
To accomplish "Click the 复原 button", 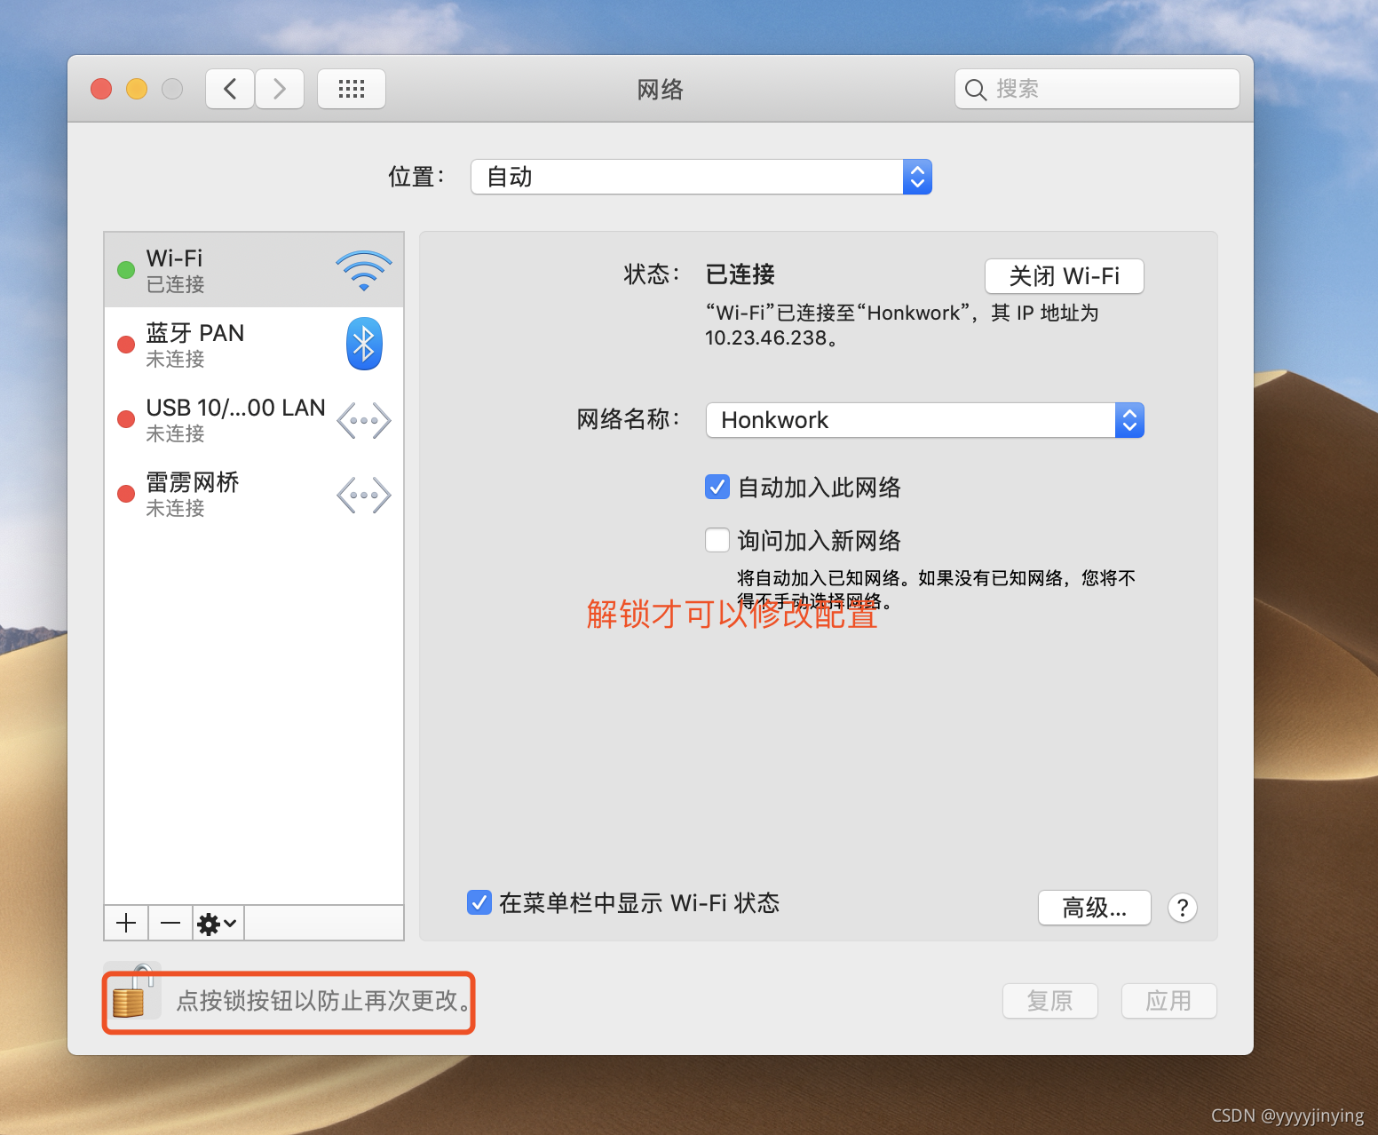I will [1050, 1001].
